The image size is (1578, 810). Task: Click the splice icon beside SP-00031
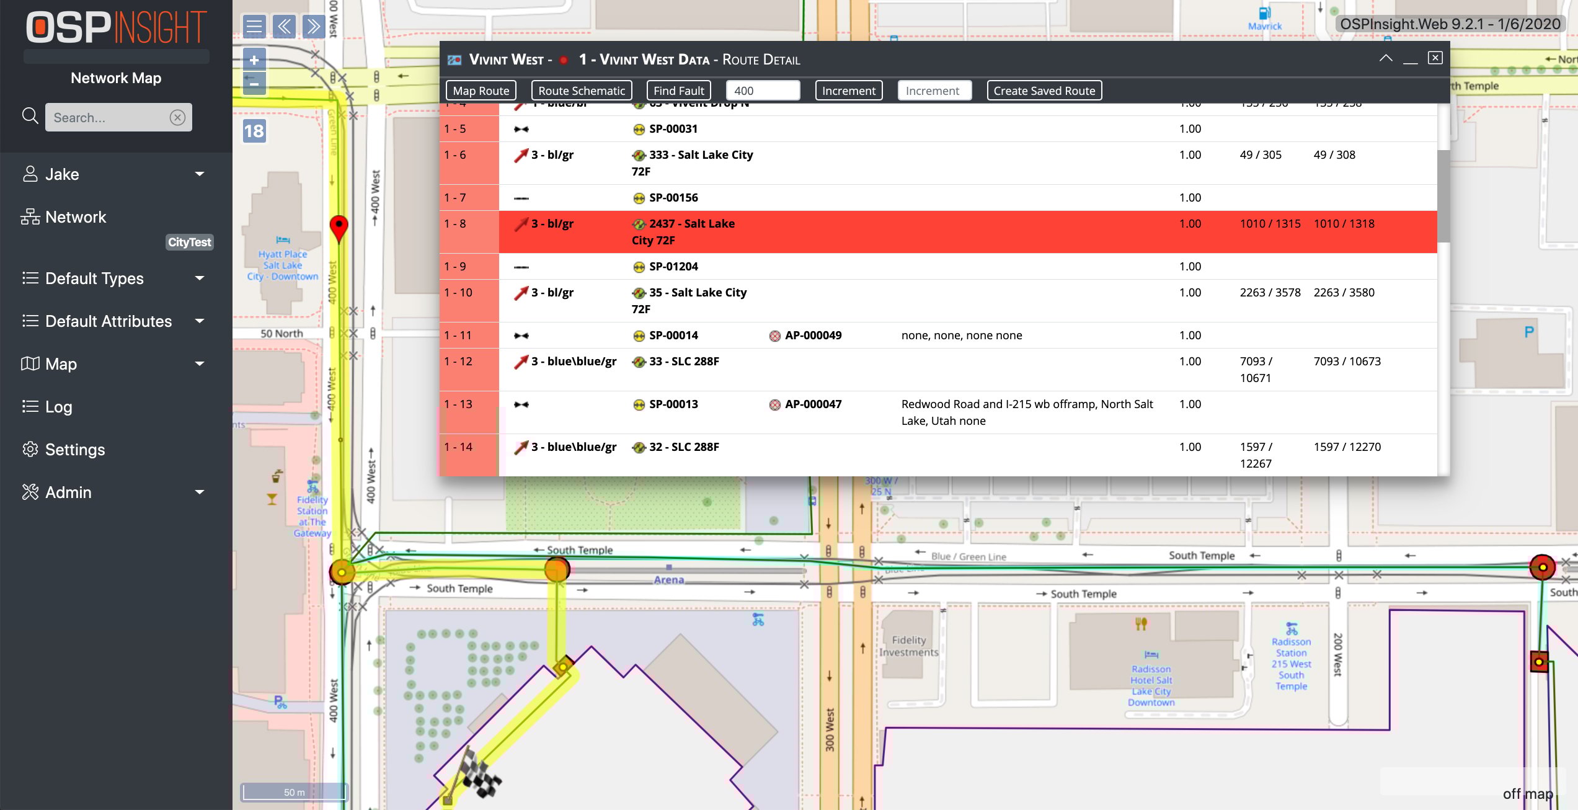point(639,129)
